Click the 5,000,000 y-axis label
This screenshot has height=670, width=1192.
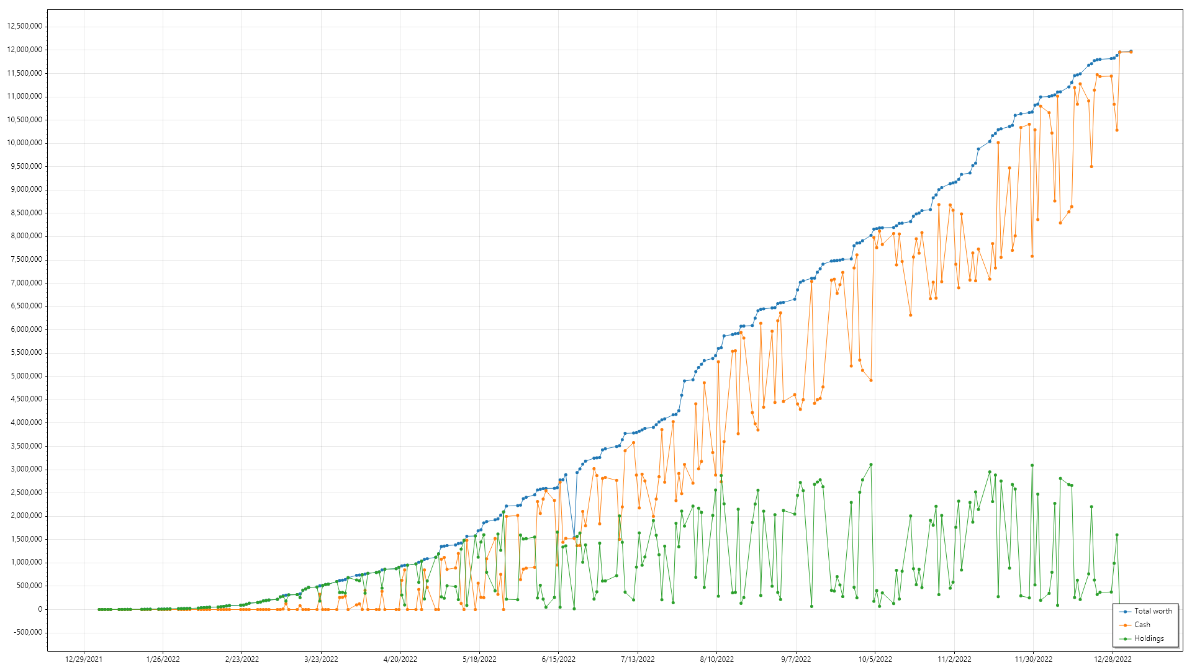click(x=27, y=376)
